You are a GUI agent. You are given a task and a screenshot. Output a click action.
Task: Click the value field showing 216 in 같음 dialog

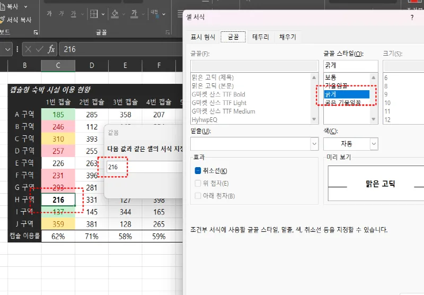pos(145,167)
